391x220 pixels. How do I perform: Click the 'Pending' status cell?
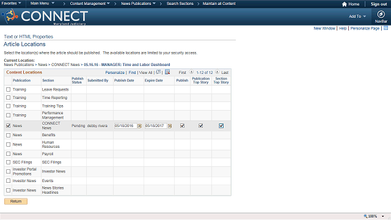coord(78,126)
